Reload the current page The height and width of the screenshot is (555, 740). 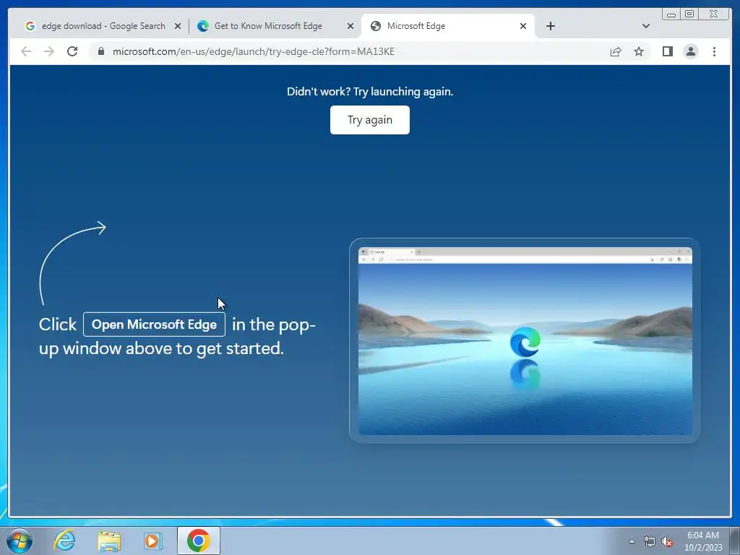point(72,51)
